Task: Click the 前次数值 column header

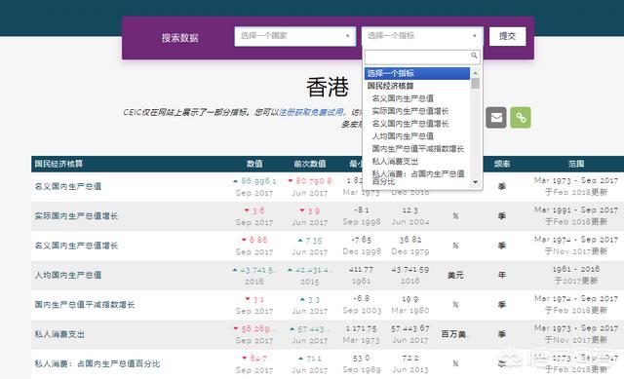Action: point(310,164)
